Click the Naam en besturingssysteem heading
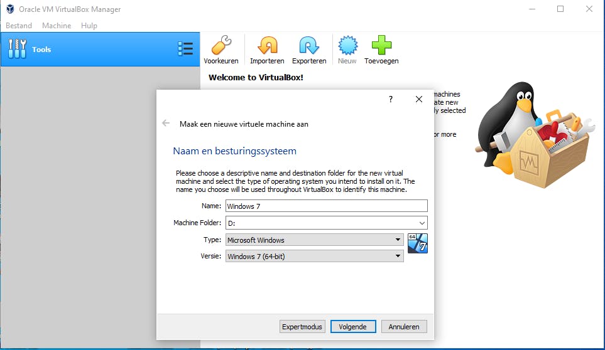 pos(234,151)
